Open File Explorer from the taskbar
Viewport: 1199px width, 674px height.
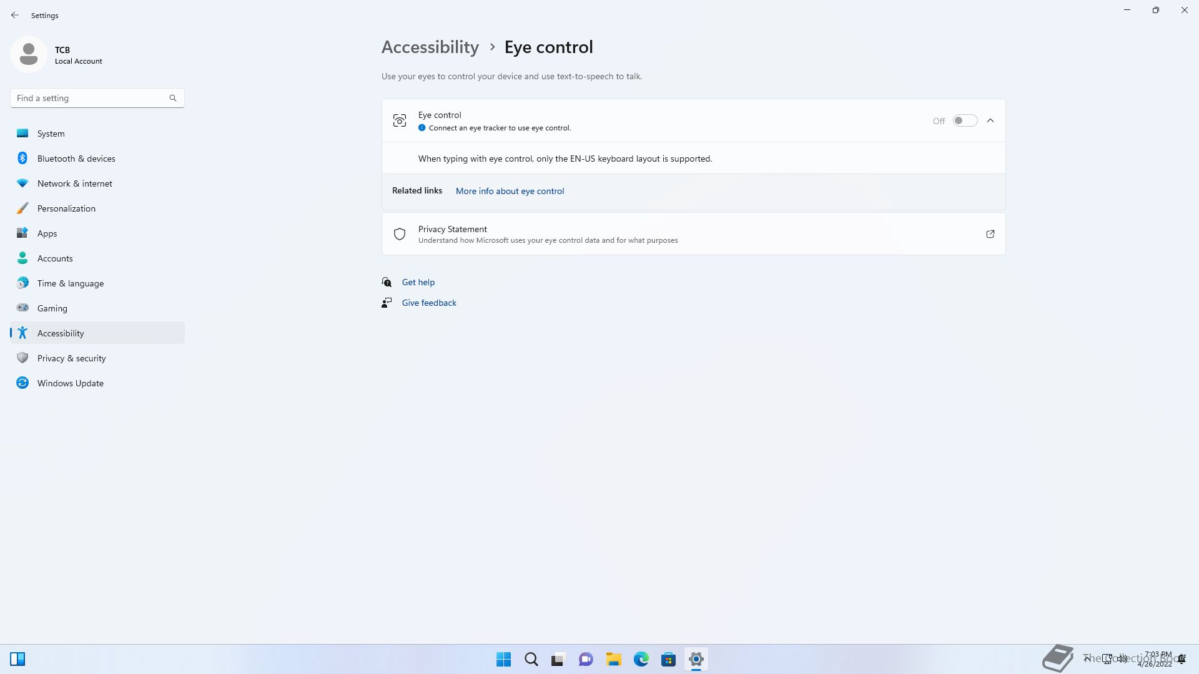[x=613, y=659]
